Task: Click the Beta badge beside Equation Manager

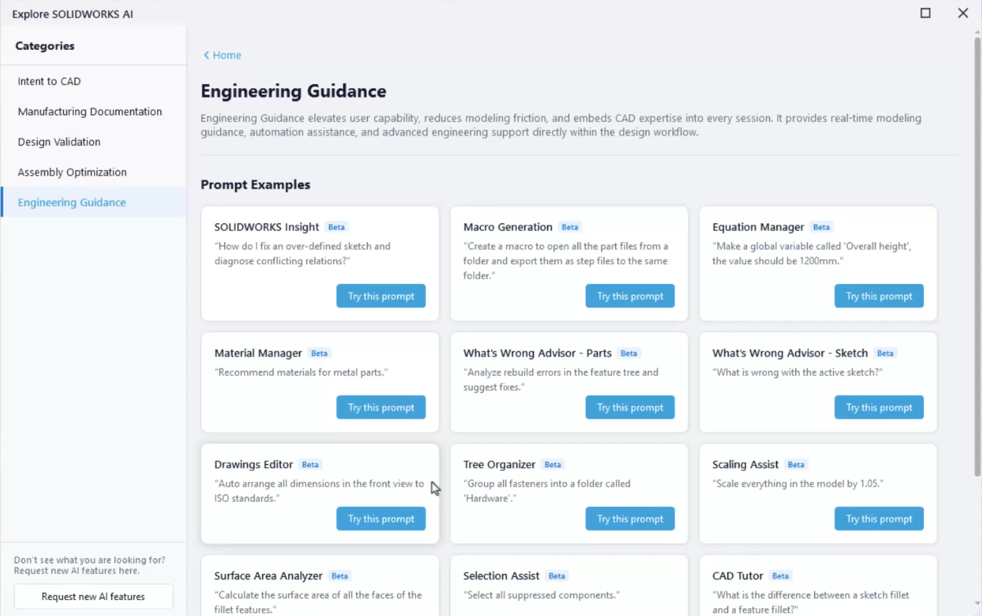Action: 821,227
